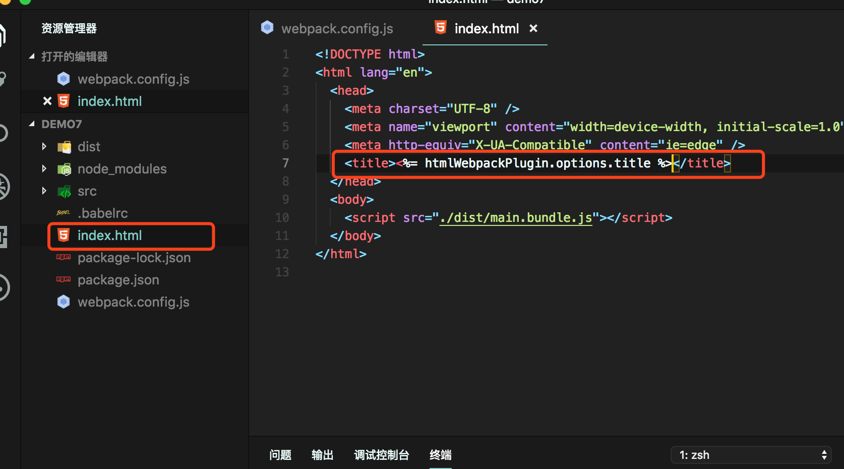This screenshot has height=469, width=844.
Task: Click the meta charset="UTF-8" line
Action: (432, 108)
